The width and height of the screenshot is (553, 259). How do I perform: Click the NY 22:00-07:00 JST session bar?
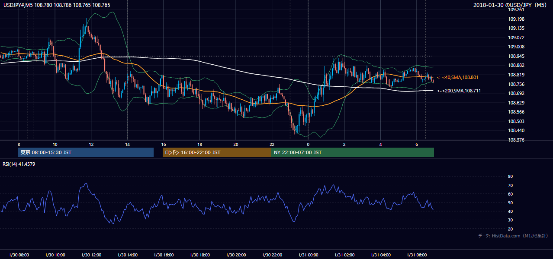pyautogui.click(x=353, y=152)
